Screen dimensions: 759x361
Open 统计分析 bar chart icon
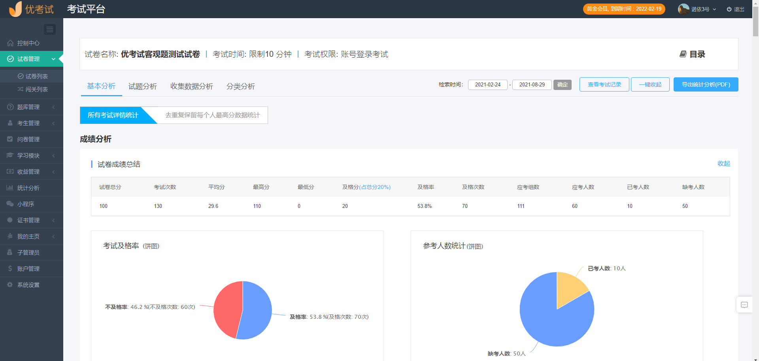10,188
